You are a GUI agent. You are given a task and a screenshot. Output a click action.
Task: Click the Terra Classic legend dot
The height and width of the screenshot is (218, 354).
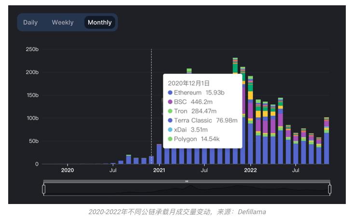tap(170, 121)
